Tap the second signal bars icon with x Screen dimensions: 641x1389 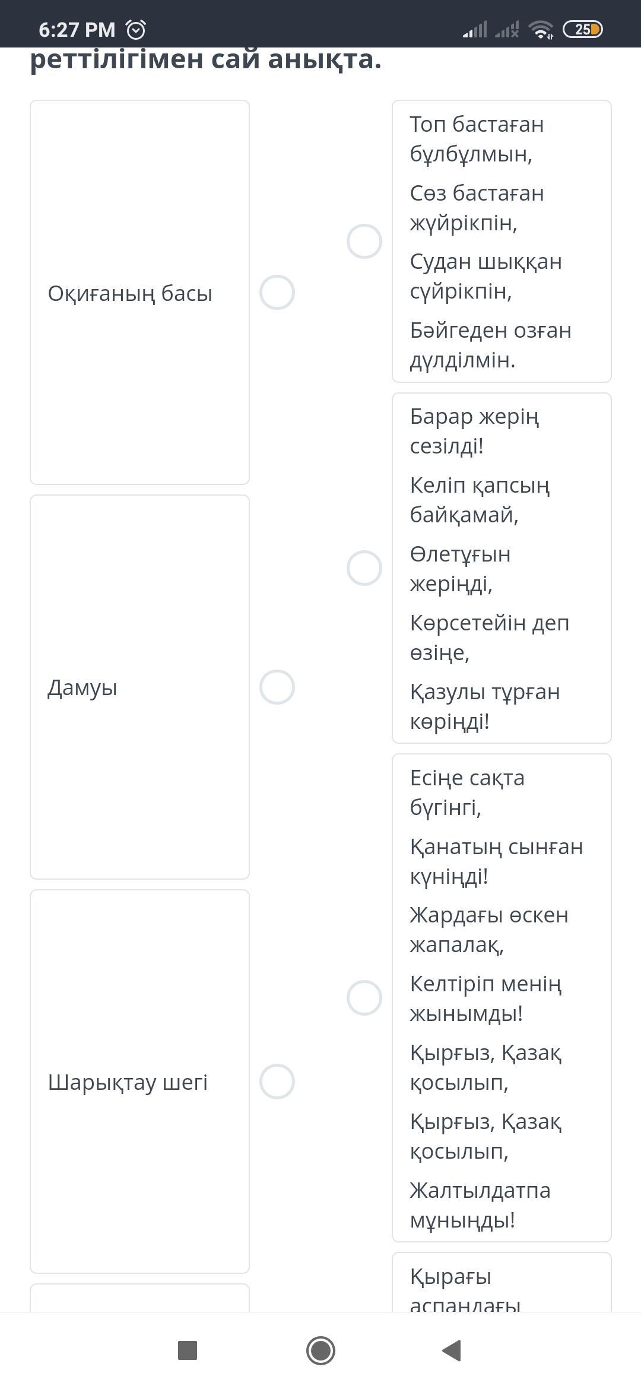tap(507, 29)
